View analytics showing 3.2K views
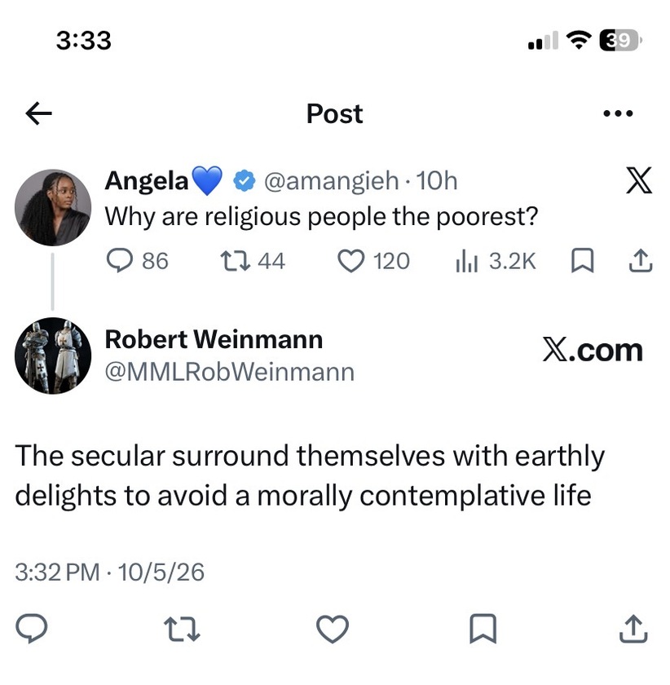Screen dimensions: 670x685 pyautogui.click(x=496, y=261)
